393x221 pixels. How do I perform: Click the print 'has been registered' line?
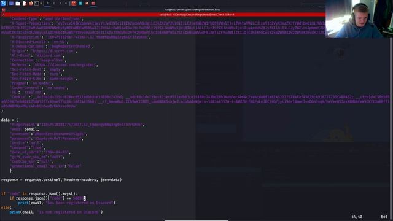point(66,203)
